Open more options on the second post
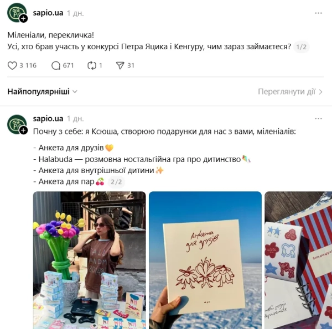 tap(318, 118)
